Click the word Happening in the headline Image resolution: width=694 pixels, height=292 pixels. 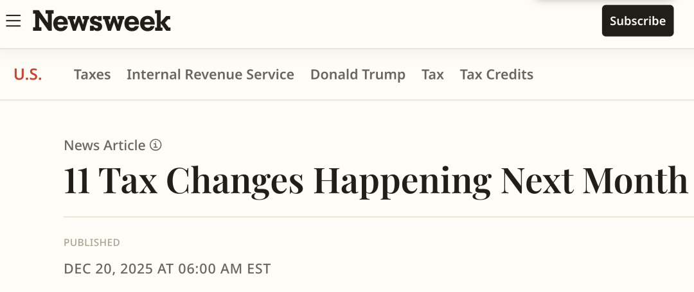point(402,181)
